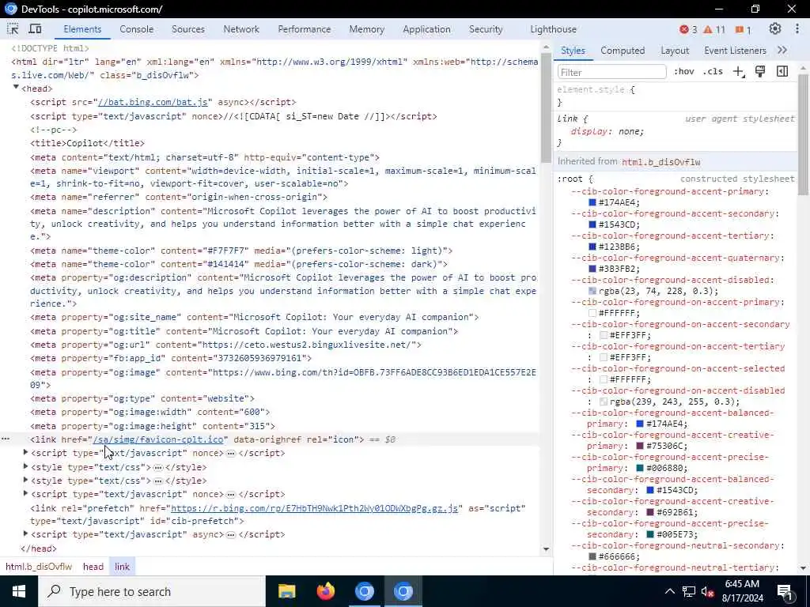Open the DevTools kebab menu
The width and height of the screenshot is (810, 607).
coord(797,29)
